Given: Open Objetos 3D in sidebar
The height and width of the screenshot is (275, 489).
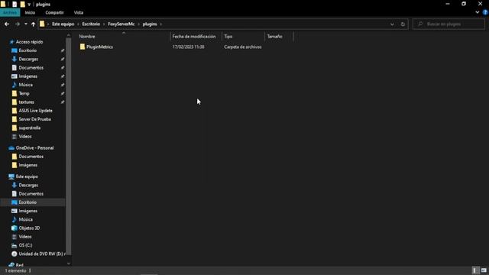Looking at the screenshot, I should tap(29, 228).
